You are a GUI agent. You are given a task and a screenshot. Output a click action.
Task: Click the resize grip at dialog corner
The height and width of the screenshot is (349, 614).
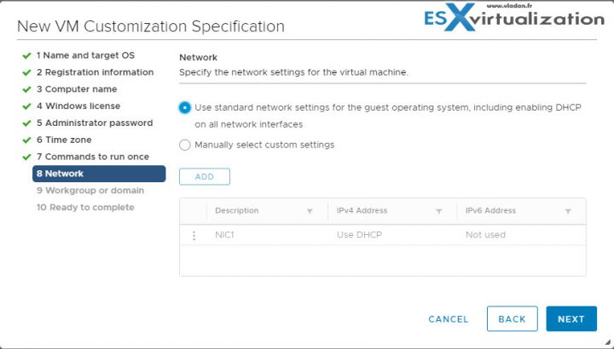[x=607, y=343]
